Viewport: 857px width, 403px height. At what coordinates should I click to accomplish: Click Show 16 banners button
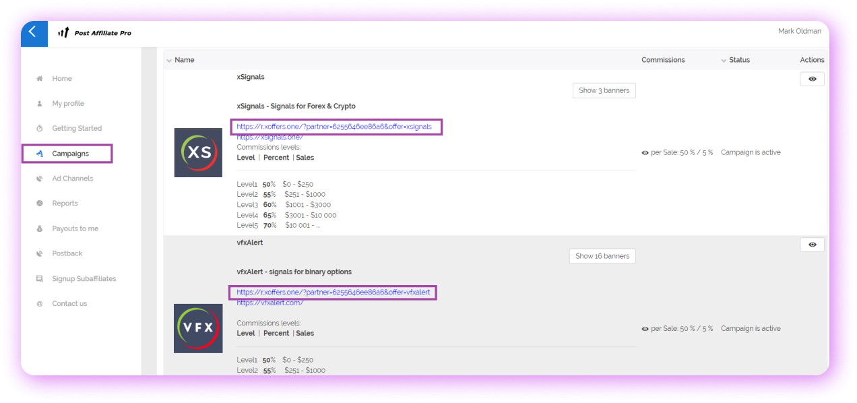[x=602, y=256]
